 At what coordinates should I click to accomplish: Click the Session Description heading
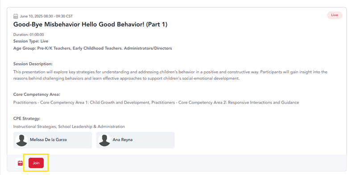33,64
